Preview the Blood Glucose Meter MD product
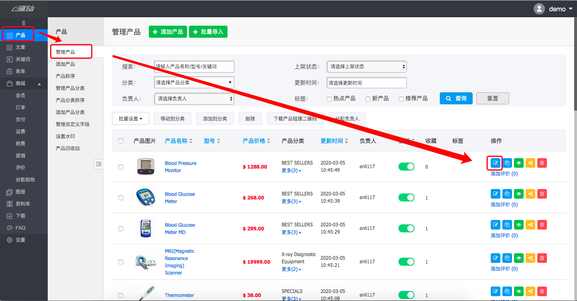Image resolution: width=577 pixels, height=301 pixels. pyautogui.click(x=518, y=224)
